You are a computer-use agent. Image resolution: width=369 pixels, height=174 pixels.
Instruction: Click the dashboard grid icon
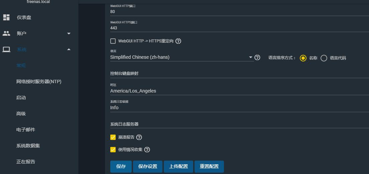tap(6, 17)
